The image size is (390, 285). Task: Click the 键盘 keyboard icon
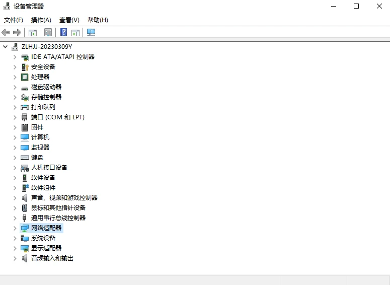pyautogui.click(x=25, y=158)
